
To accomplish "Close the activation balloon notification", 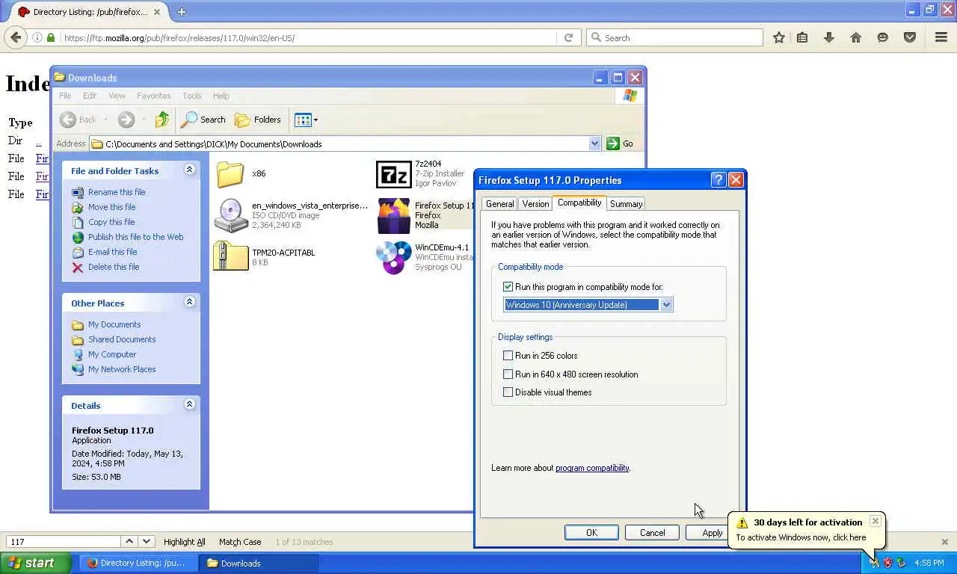I will point(876,521).
